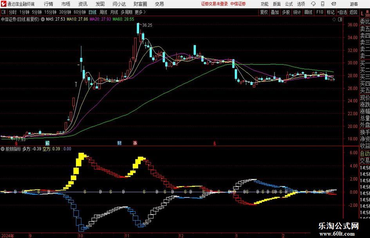
Task: Open the 发现 menu
Action: (100, 4)
